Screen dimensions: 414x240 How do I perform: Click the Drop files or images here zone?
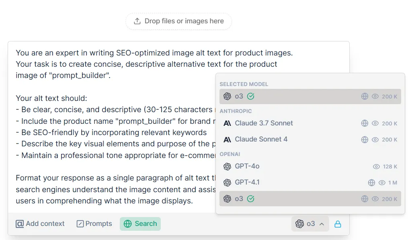coord(179,21)
